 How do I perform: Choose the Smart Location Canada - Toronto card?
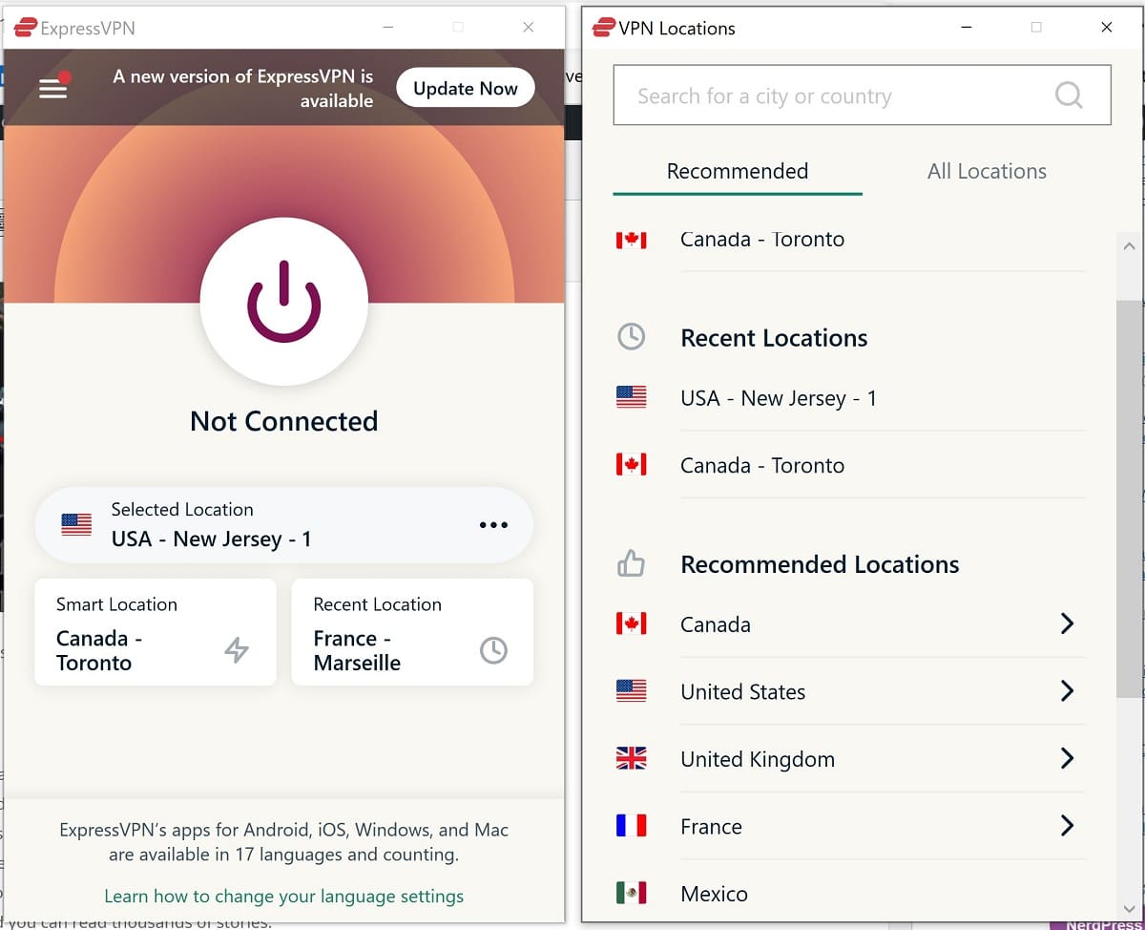click(x=156, y=632)
